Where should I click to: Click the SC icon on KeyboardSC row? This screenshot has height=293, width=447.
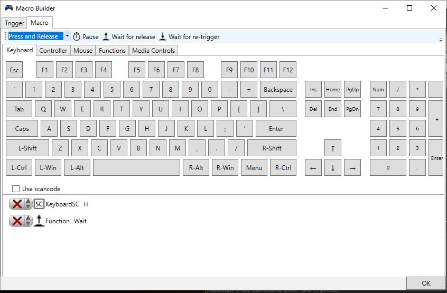click(x=39, y=204)
